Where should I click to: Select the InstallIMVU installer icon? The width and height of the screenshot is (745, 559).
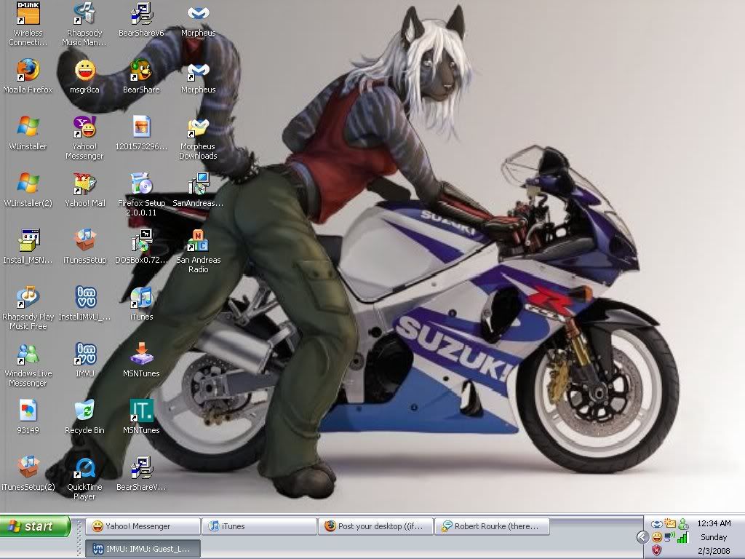pos(84,304)
